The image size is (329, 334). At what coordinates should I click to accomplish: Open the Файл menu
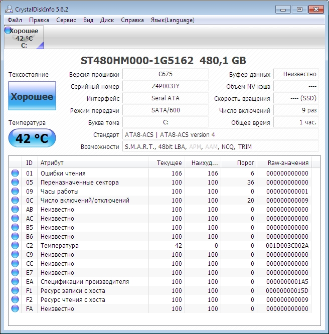[15, 20]
